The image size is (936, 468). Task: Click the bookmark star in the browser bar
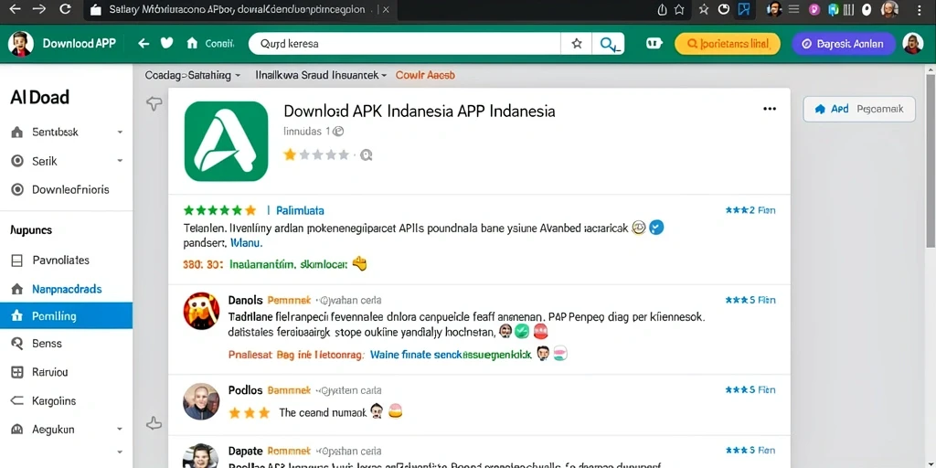click(x=679, y=9)
